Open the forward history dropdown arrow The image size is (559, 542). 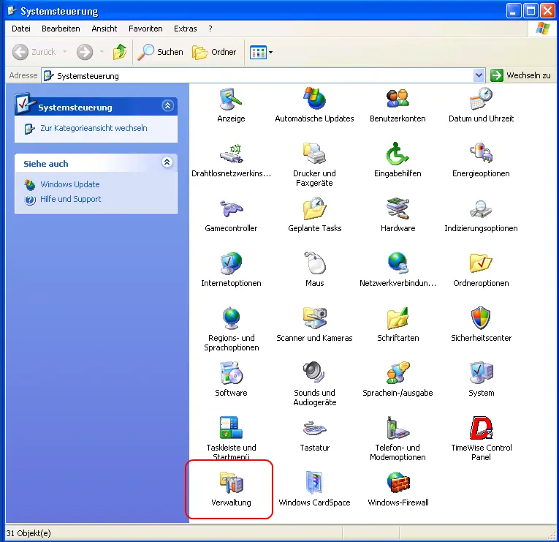click(x=102, y=52)
